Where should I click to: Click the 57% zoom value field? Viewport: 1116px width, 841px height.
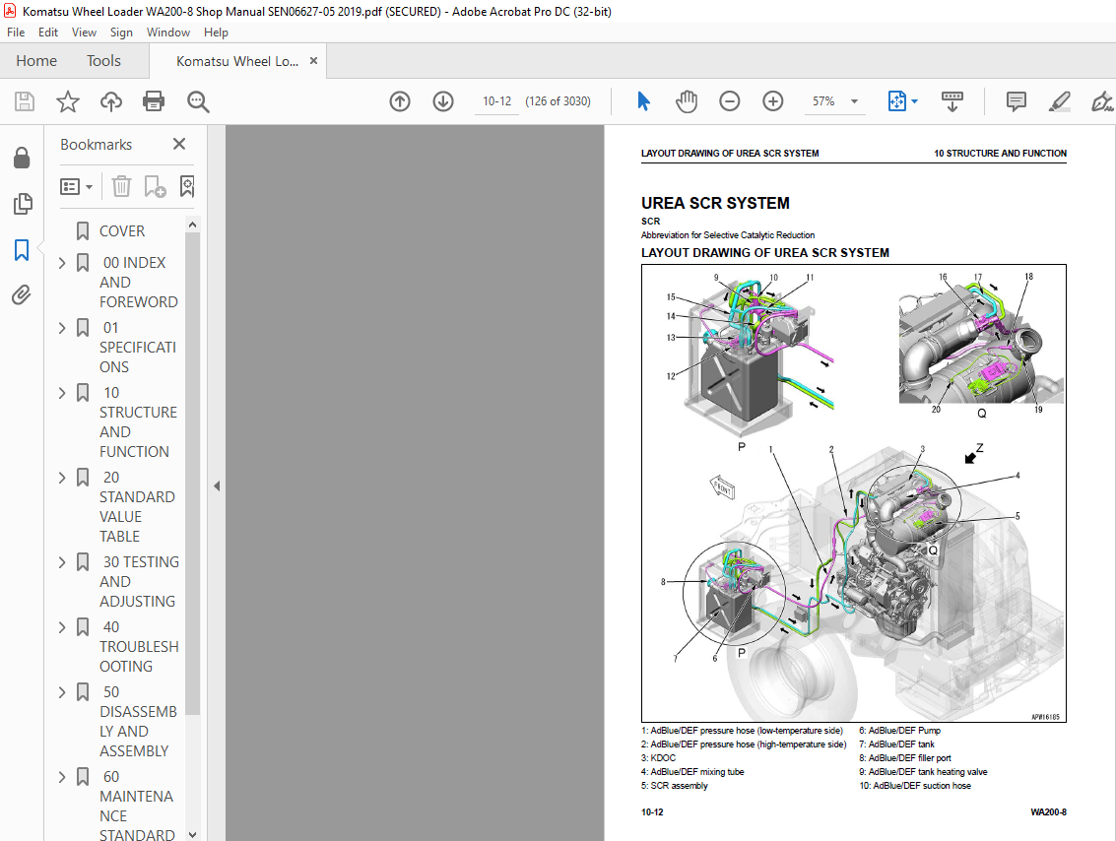pyautogui.click(x=823, y=101)
